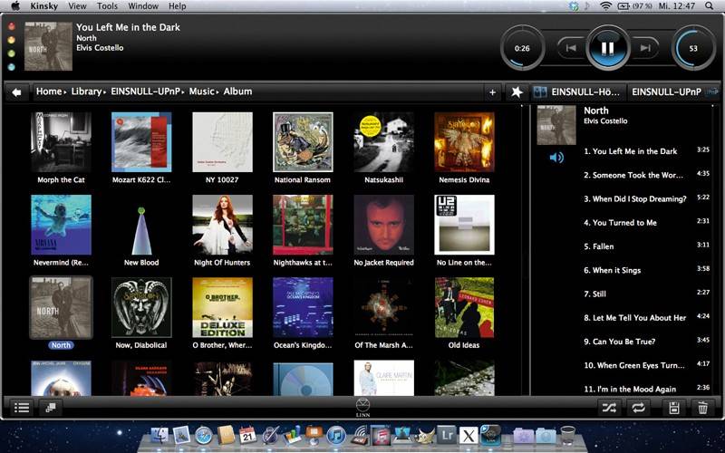Image resolution: width=725 pixels, height=453 pixels.
Task: Select the New Blood album
Action: point(141,225)
